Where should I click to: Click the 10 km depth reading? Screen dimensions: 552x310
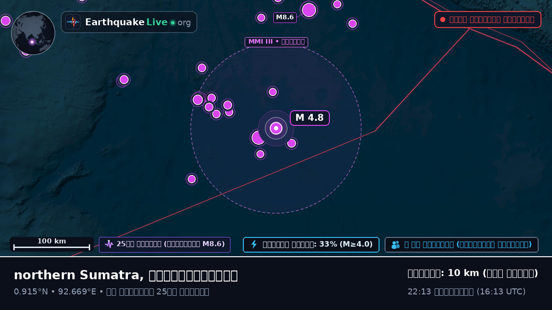[473, 273]
